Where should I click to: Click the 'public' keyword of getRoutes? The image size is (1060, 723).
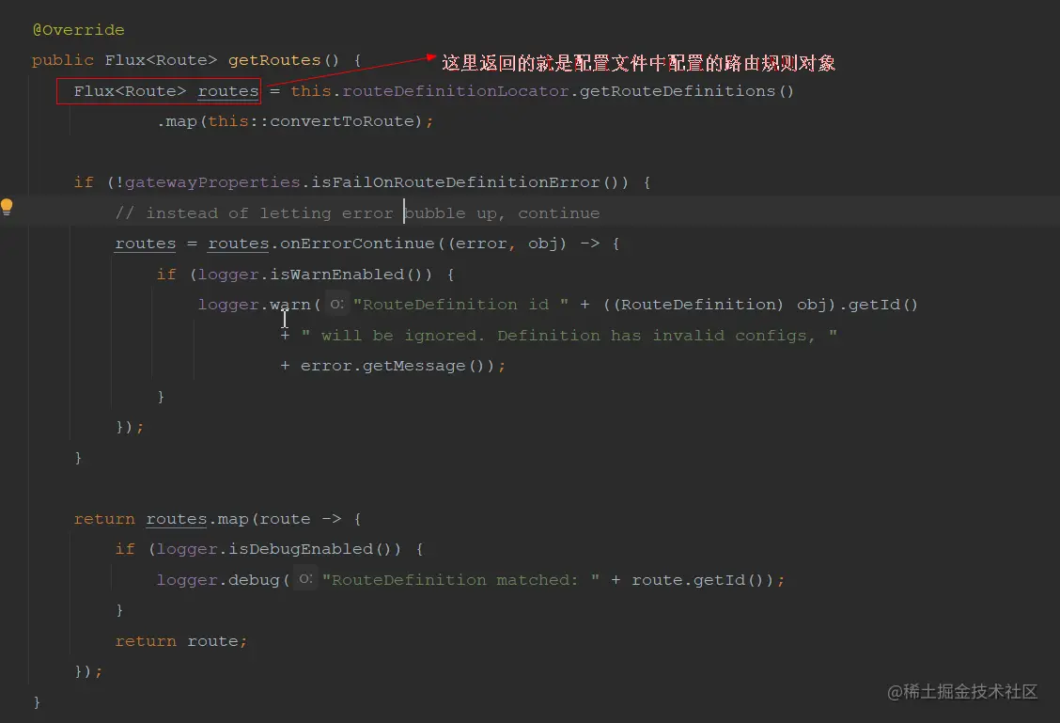[63, 60]
